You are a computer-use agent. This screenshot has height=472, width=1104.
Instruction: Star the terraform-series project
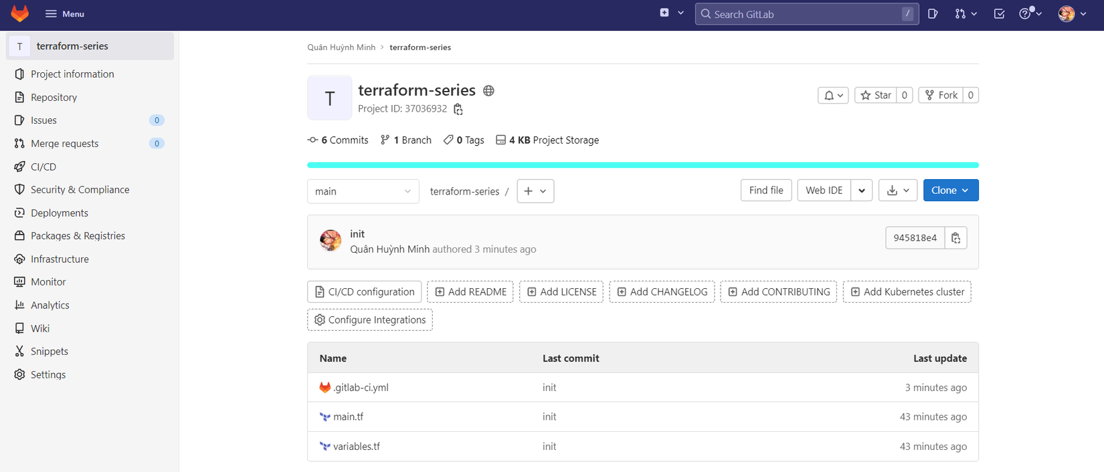click(876, 95)
